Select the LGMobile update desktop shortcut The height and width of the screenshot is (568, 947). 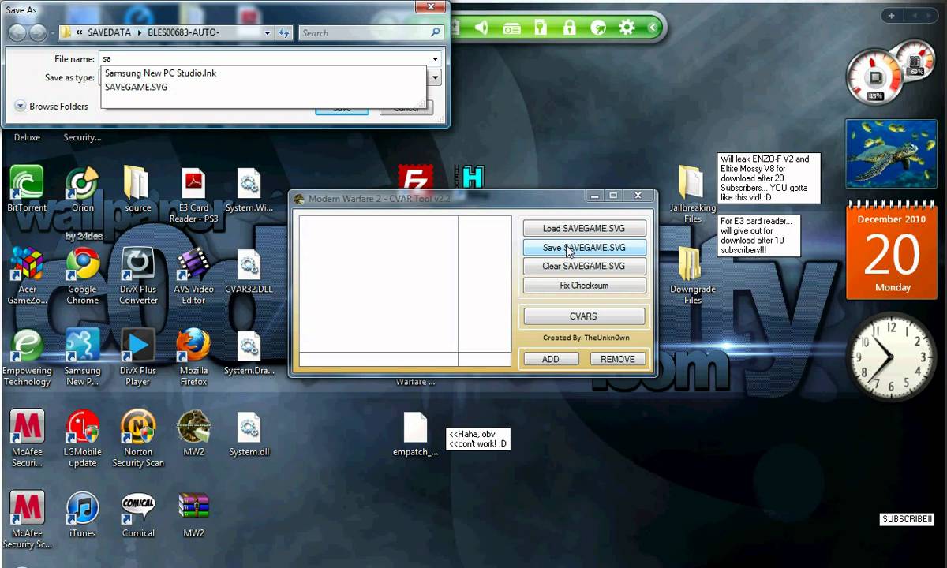point(82,439)
